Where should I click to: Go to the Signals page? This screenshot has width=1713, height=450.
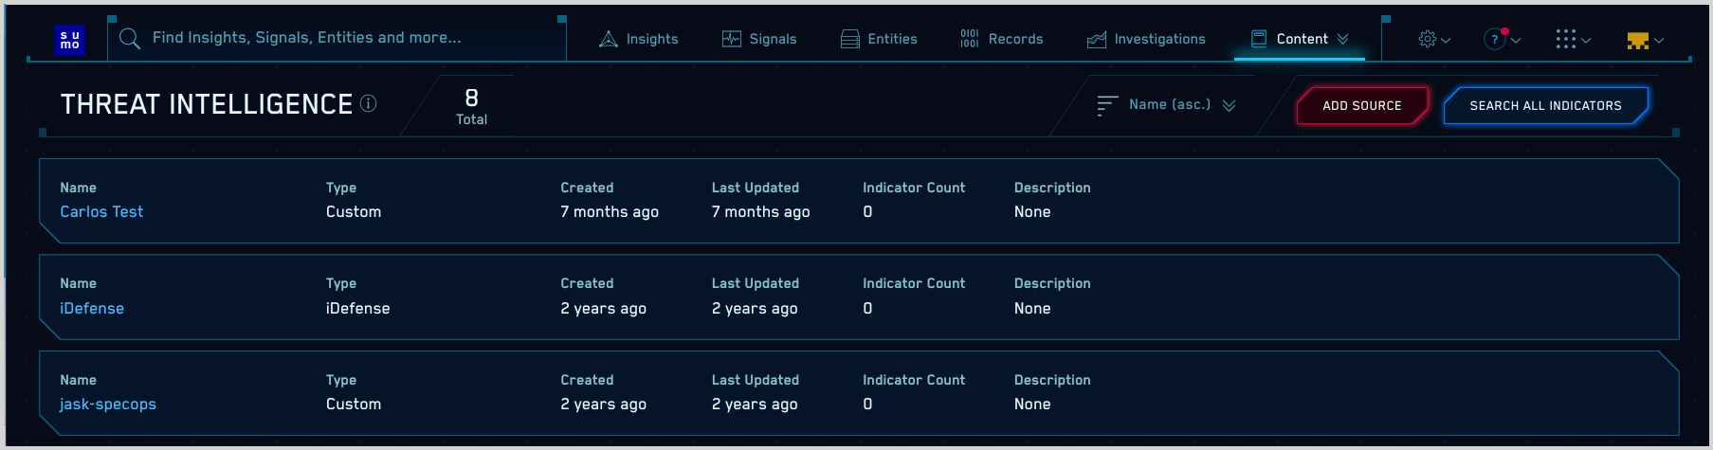[759, 39]
